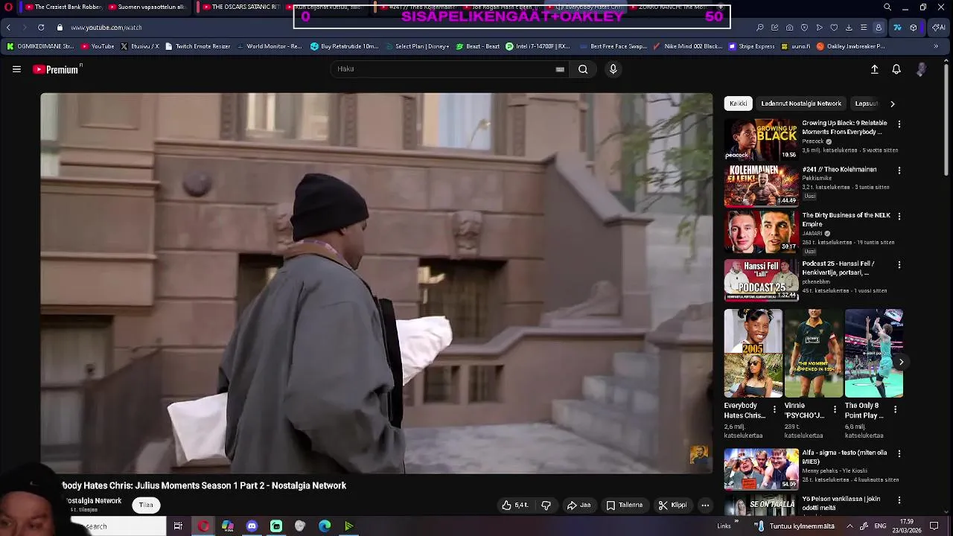Create a clip with Klippi button
953x536 pixels.
tap(672, 505)
